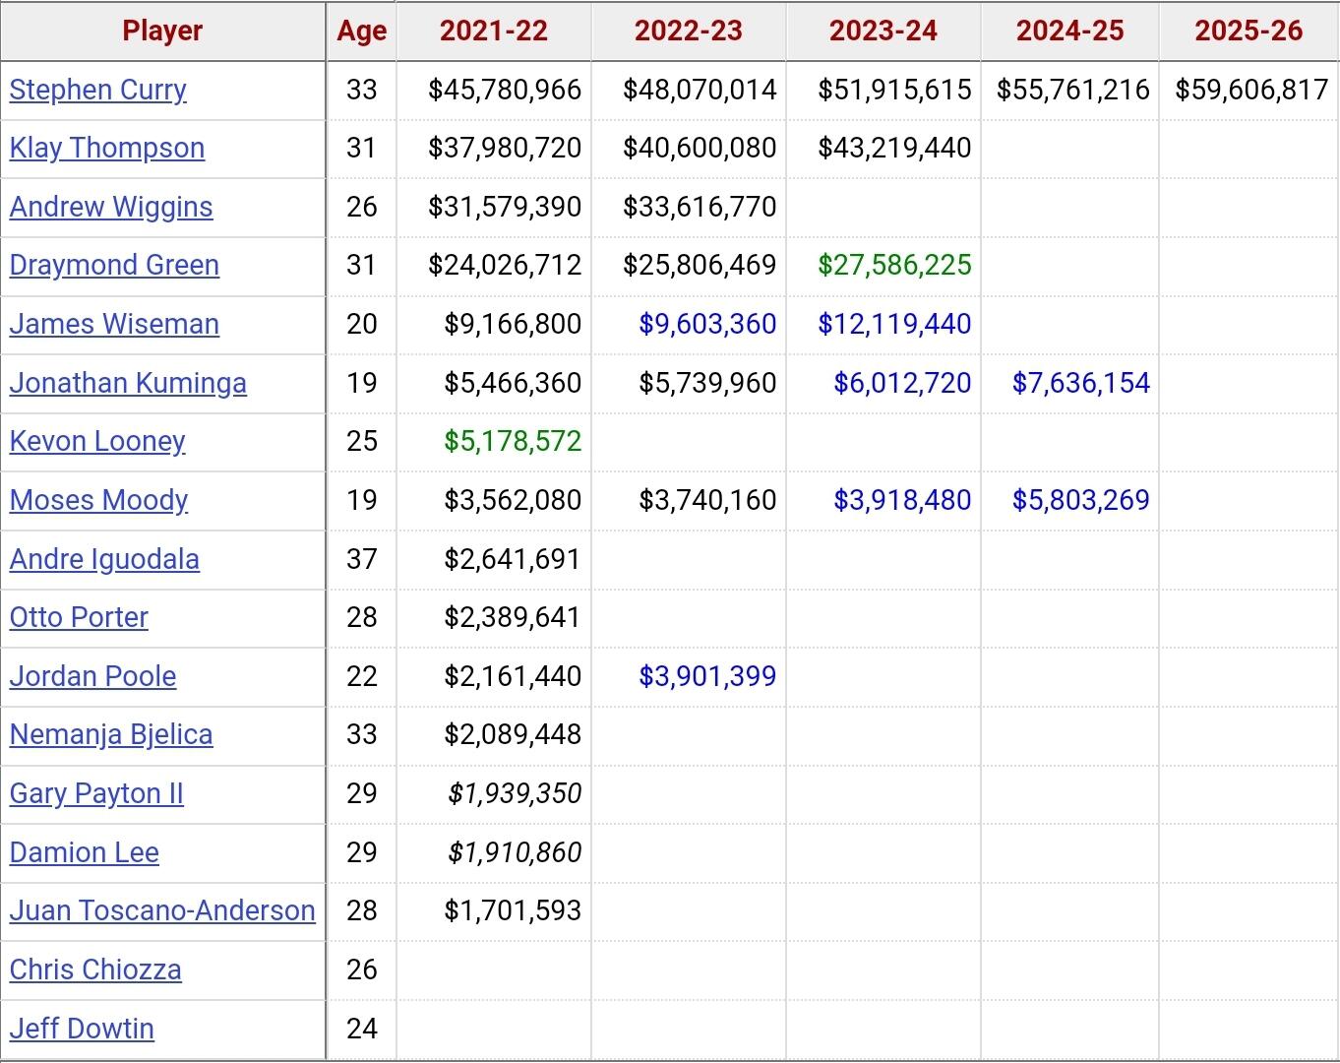
Task: Click Green's green player option $27,586,225
Action: click(894, 265)
